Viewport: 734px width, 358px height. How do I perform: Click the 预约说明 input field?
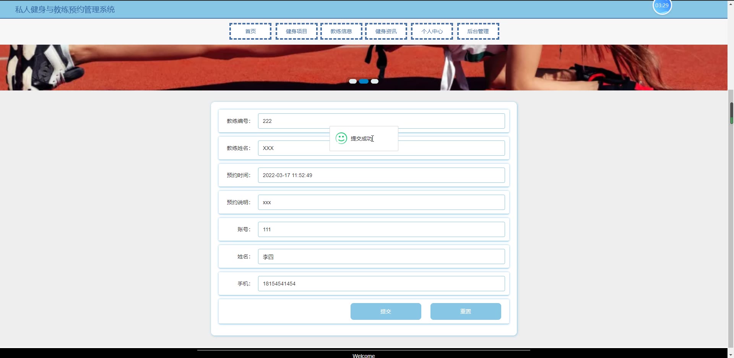click(x=381, y=202)
